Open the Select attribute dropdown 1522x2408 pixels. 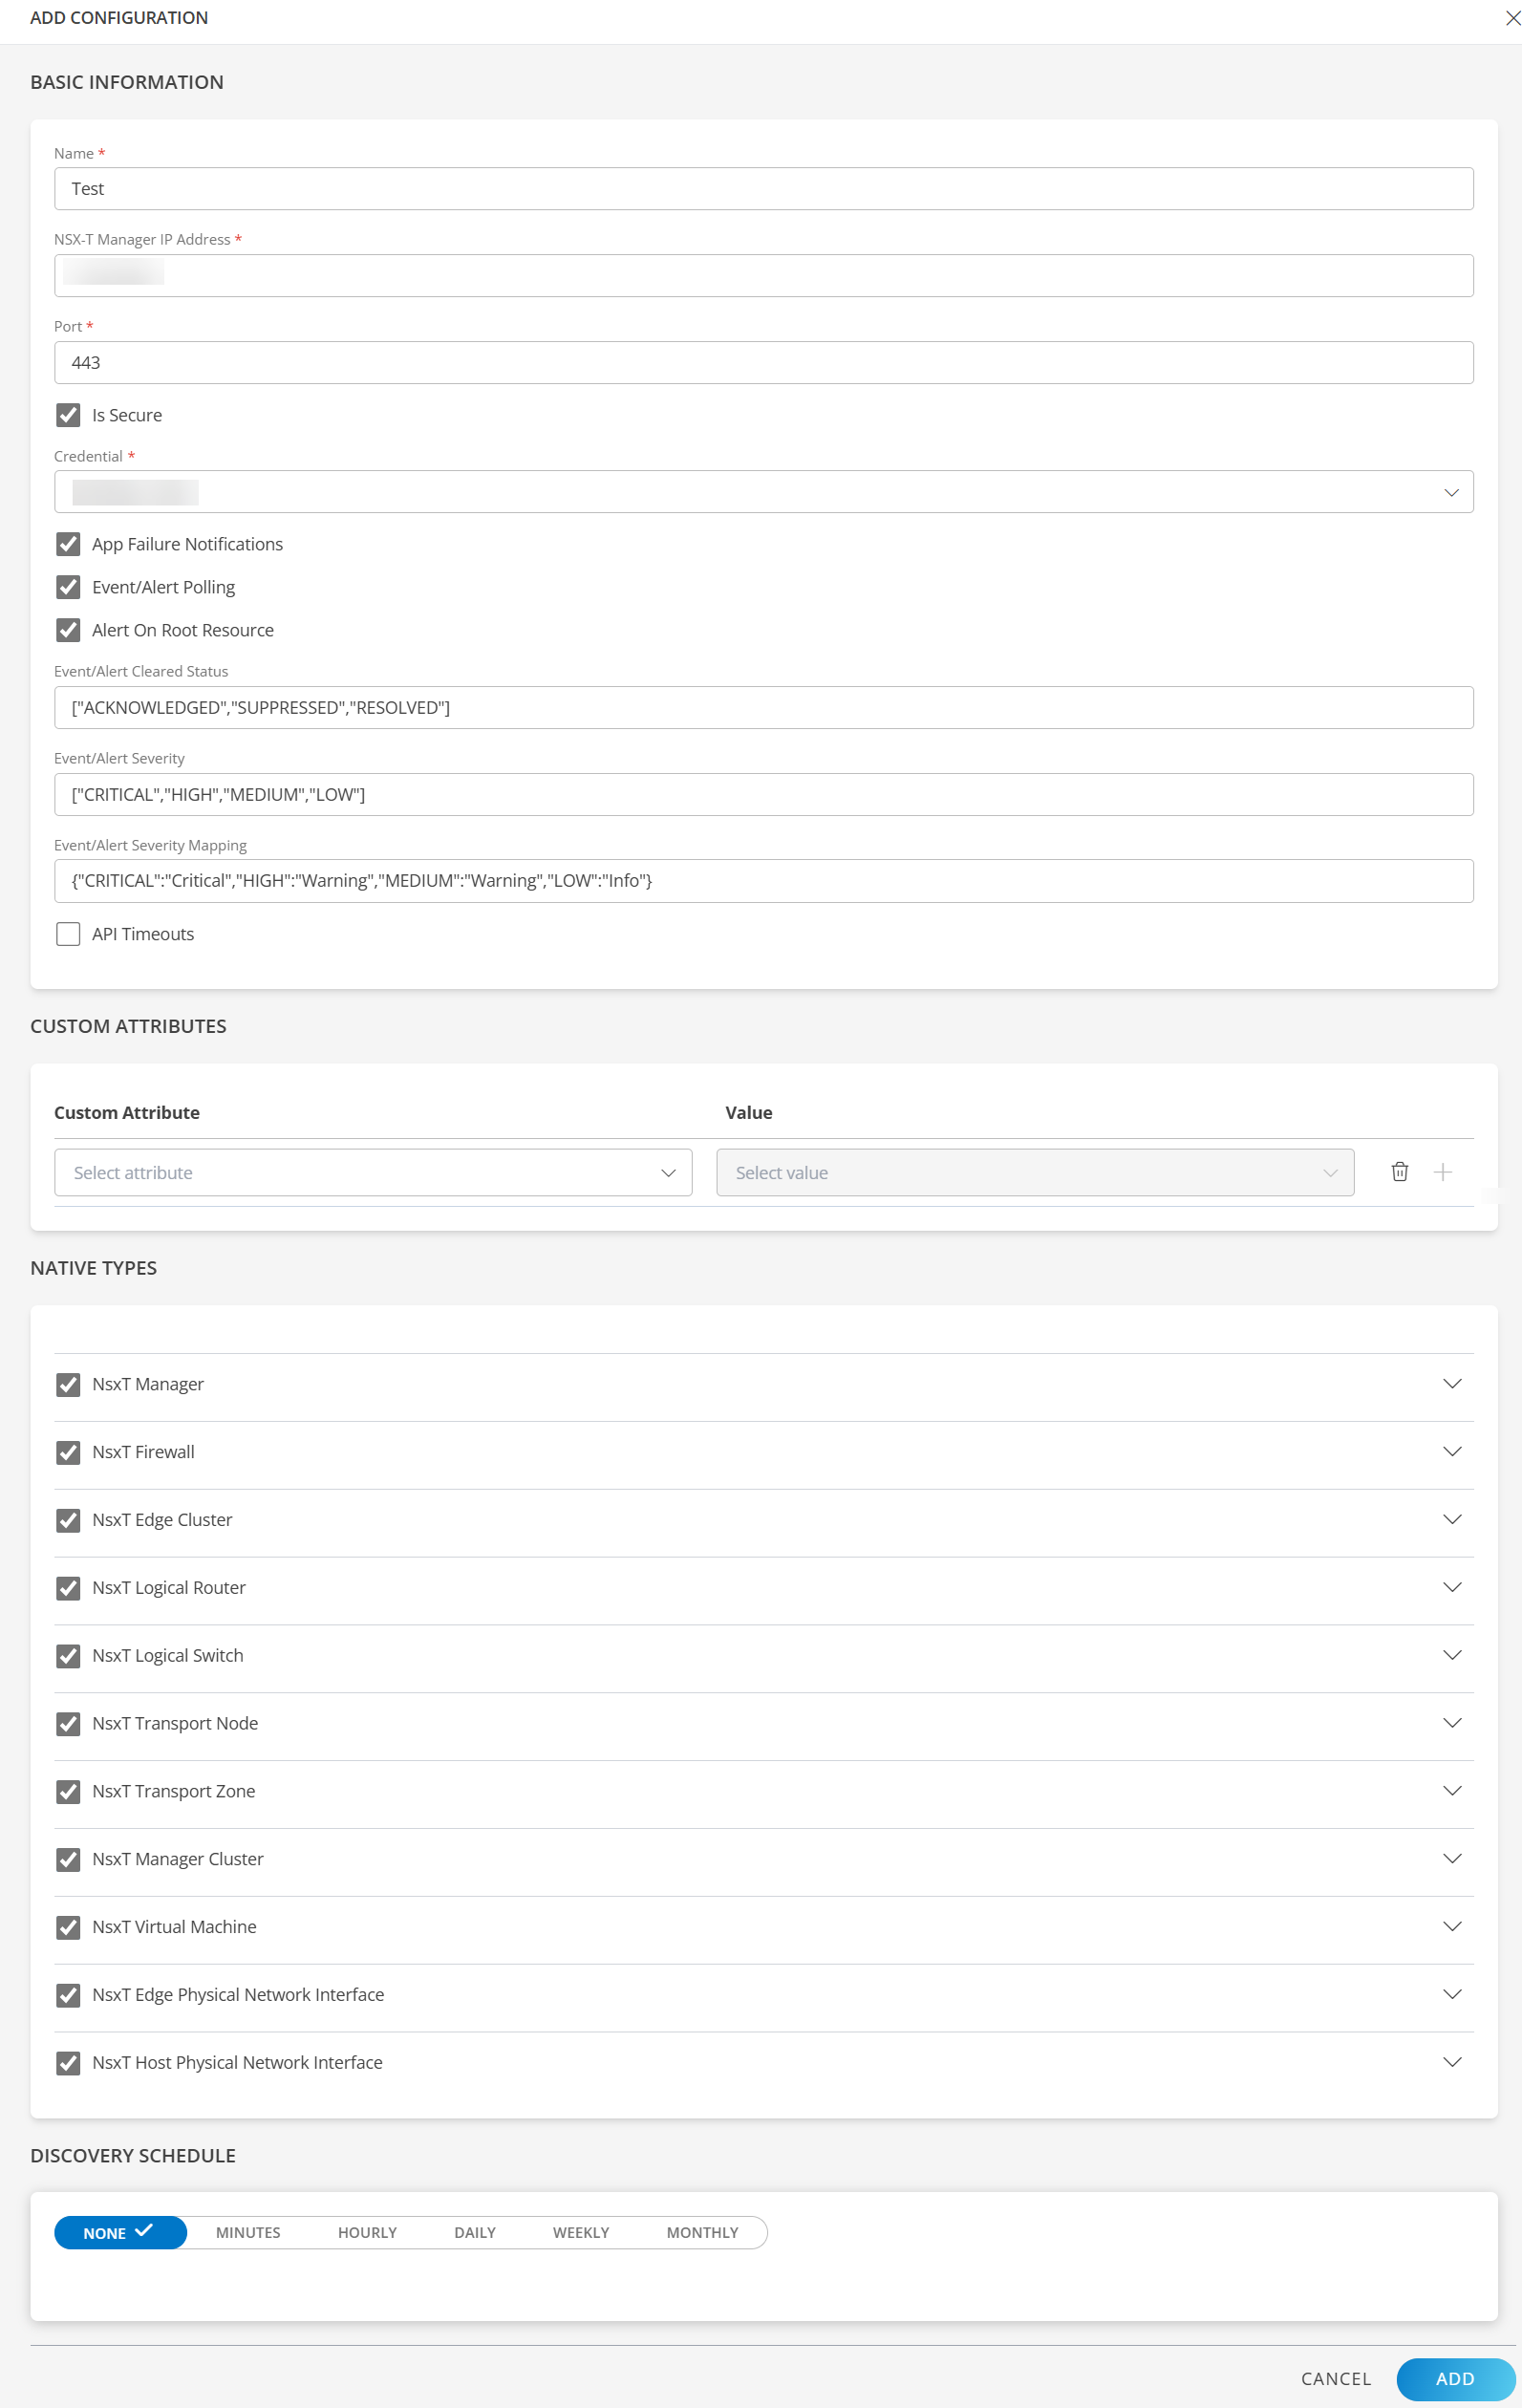[372, 1173]
